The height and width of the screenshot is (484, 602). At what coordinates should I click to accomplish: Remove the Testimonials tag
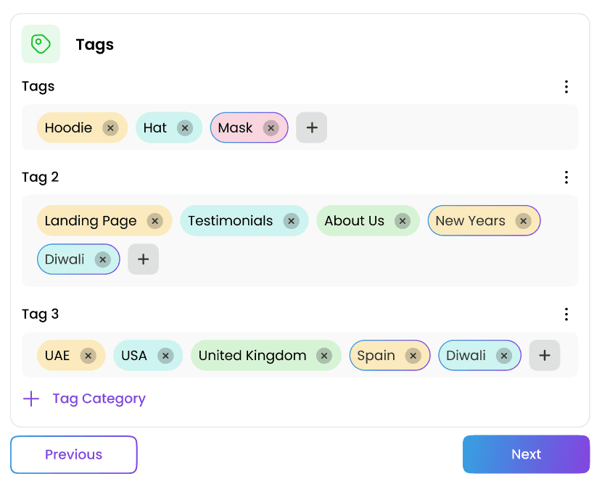(291, 221)
